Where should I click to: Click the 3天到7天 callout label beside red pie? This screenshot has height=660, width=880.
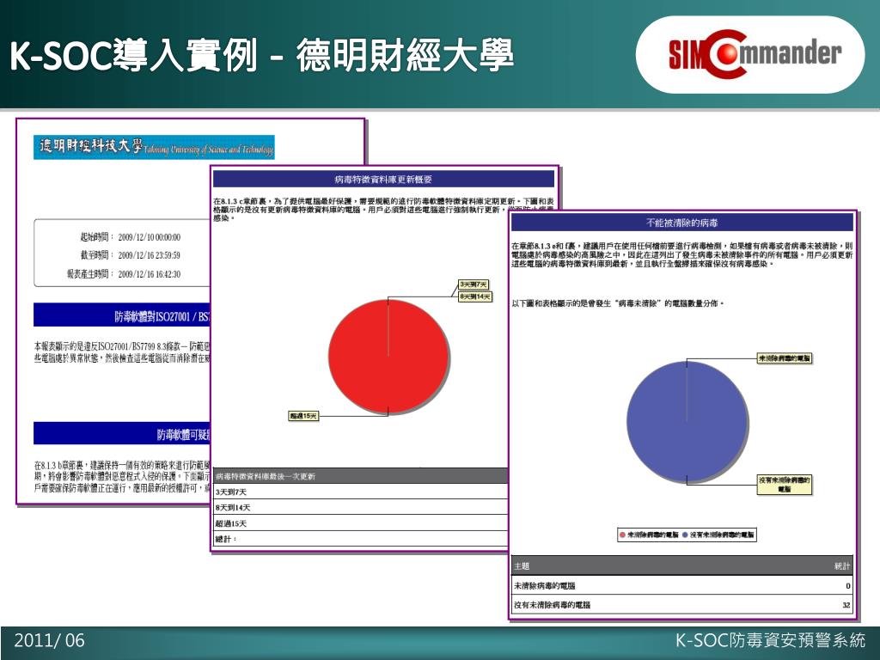click(474, 284)
